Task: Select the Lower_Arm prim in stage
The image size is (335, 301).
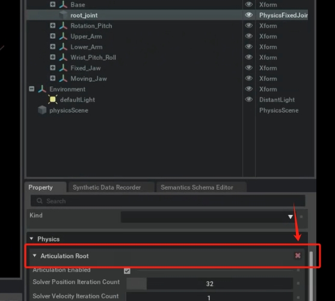Action: 87,47
